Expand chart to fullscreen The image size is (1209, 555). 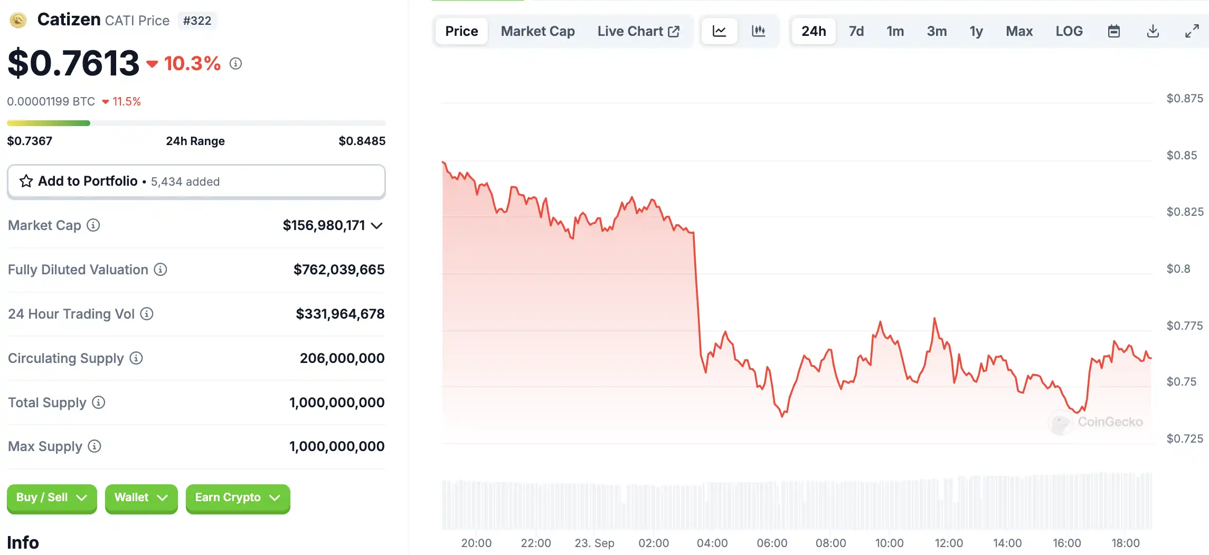(x=1192, y=31)
